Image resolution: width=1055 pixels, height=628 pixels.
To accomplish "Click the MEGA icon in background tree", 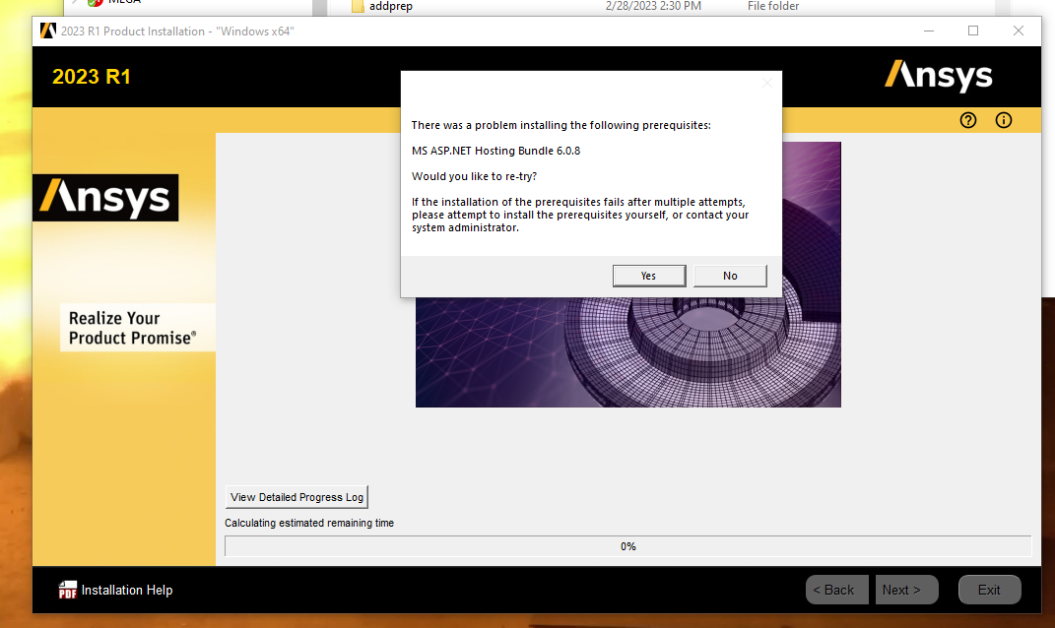I will coord(96,3).
